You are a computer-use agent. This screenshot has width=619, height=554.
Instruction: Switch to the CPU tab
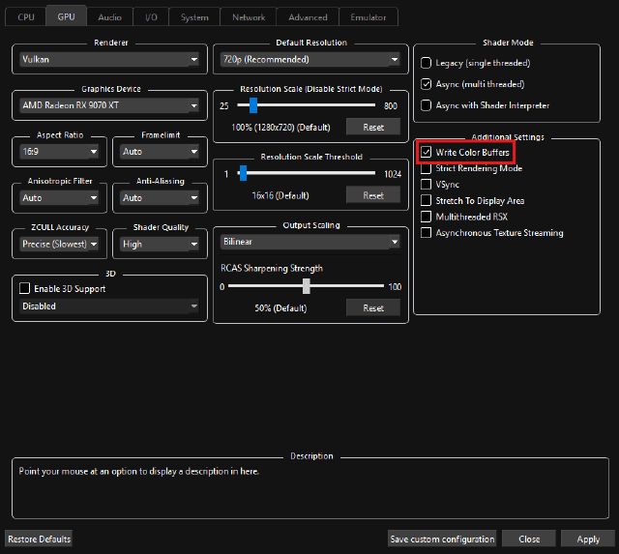click(26, 16)
